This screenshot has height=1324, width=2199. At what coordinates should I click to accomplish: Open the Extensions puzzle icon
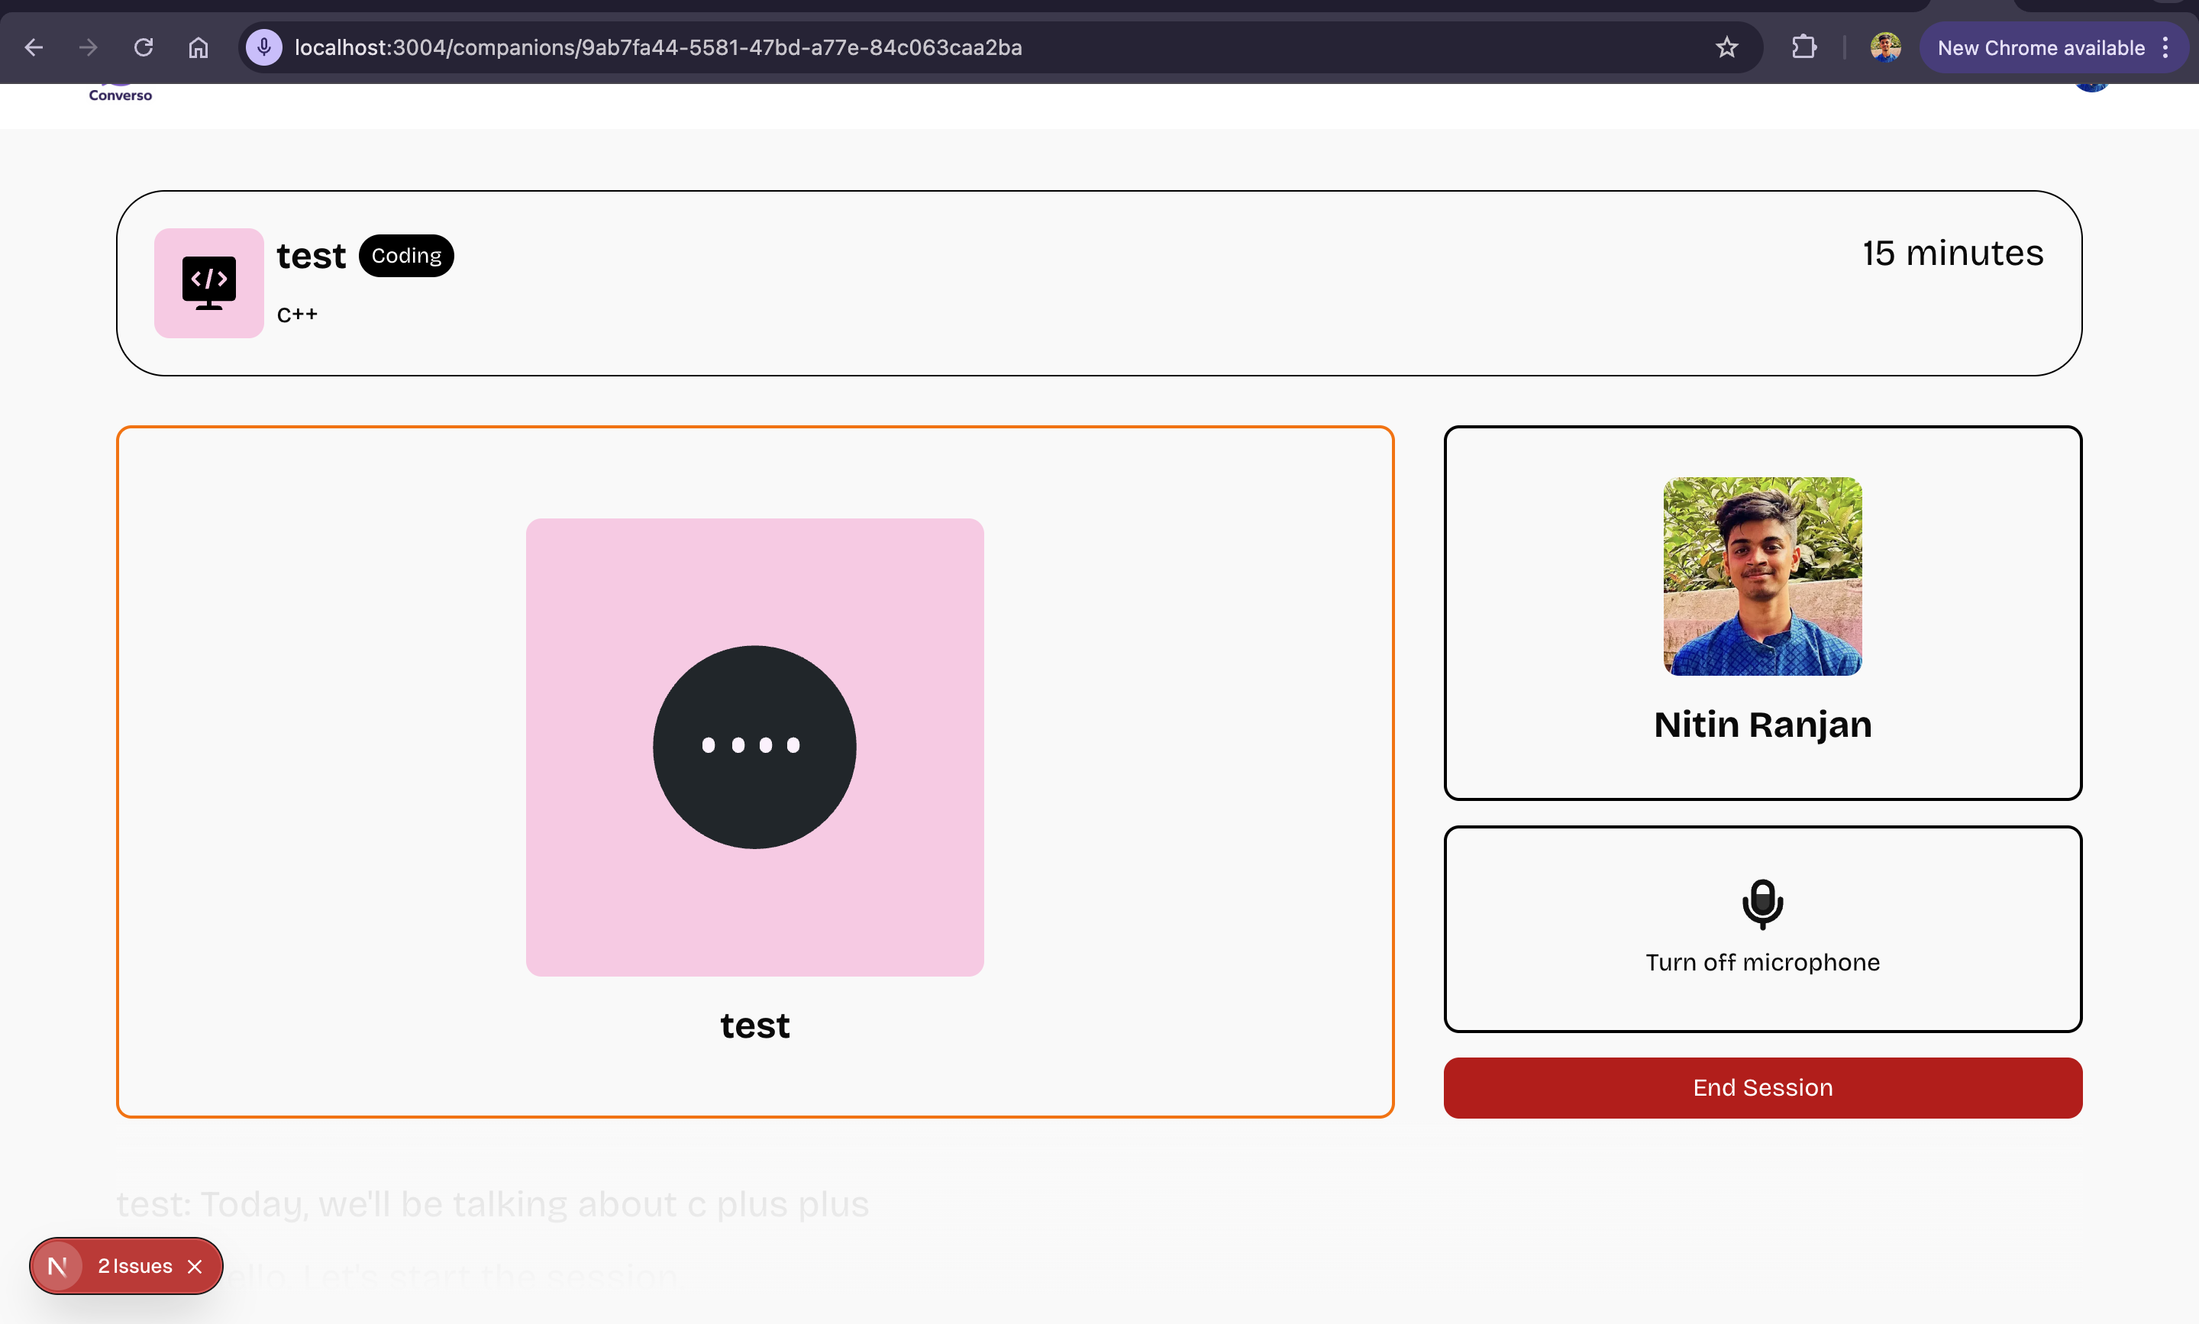click(1803, 47)
